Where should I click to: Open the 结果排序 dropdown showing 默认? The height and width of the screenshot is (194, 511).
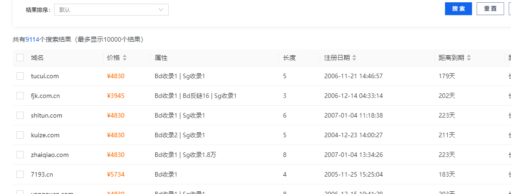[x=111, y=10]
